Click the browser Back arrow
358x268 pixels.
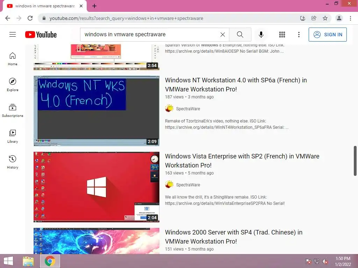point(8,18)
